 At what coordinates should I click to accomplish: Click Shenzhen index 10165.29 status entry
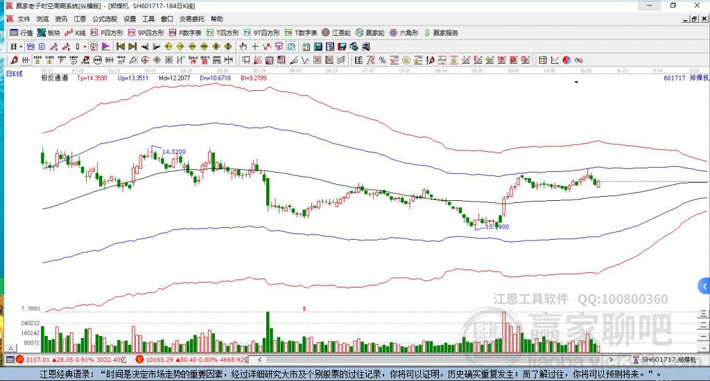coord(193,360)
